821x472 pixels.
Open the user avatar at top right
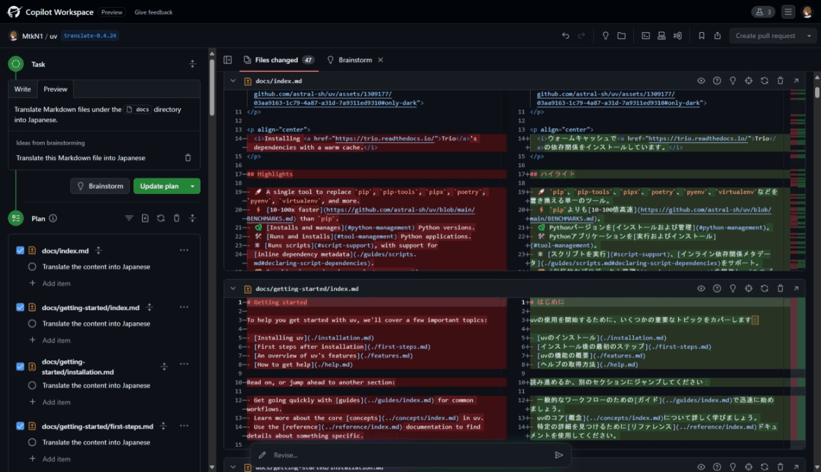click(808, 12)
